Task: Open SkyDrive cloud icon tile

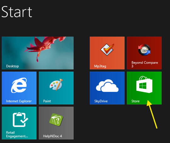Action: [x=107, y=86]
